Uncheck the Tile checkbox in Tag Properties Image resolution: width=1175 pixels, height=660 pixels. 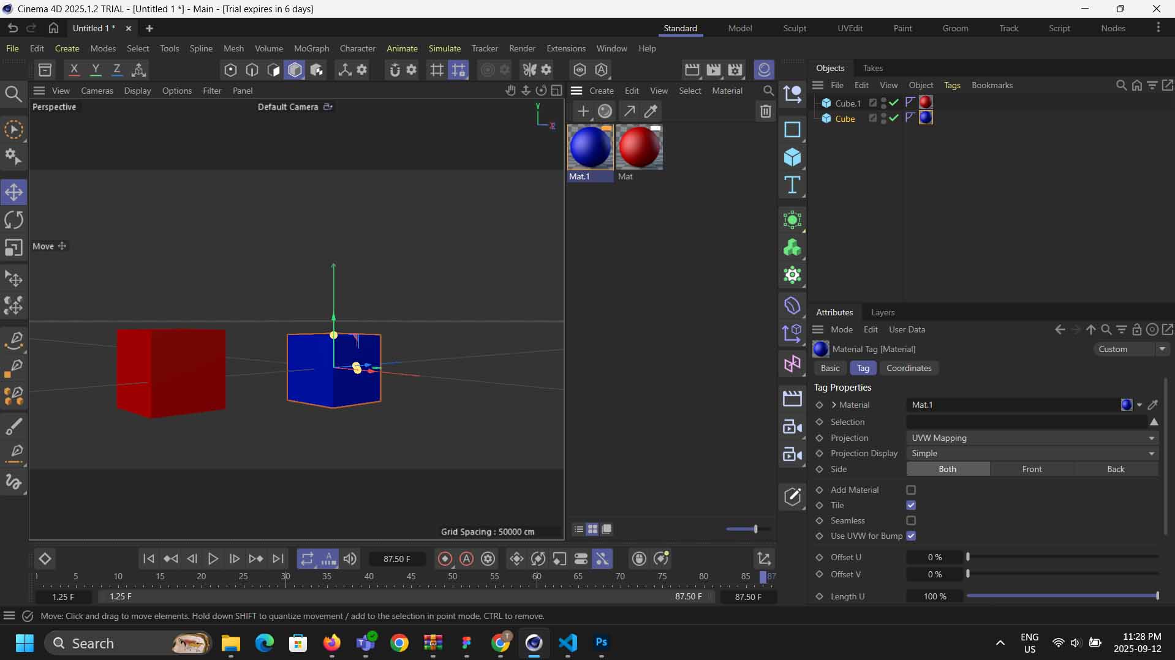910,505
